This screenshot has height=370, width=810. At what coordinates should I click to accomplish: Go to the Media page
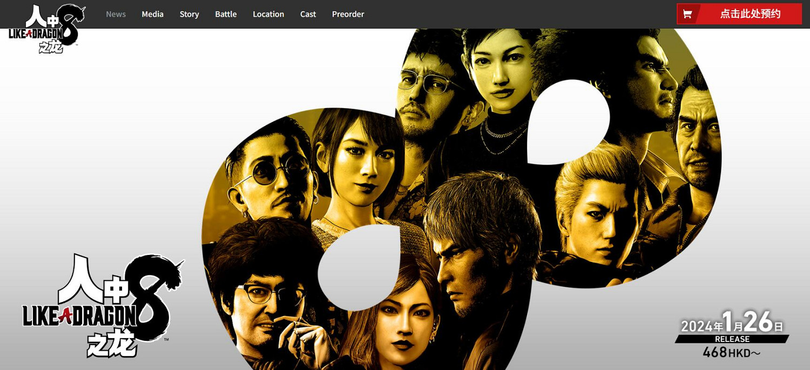coord(152,14)
